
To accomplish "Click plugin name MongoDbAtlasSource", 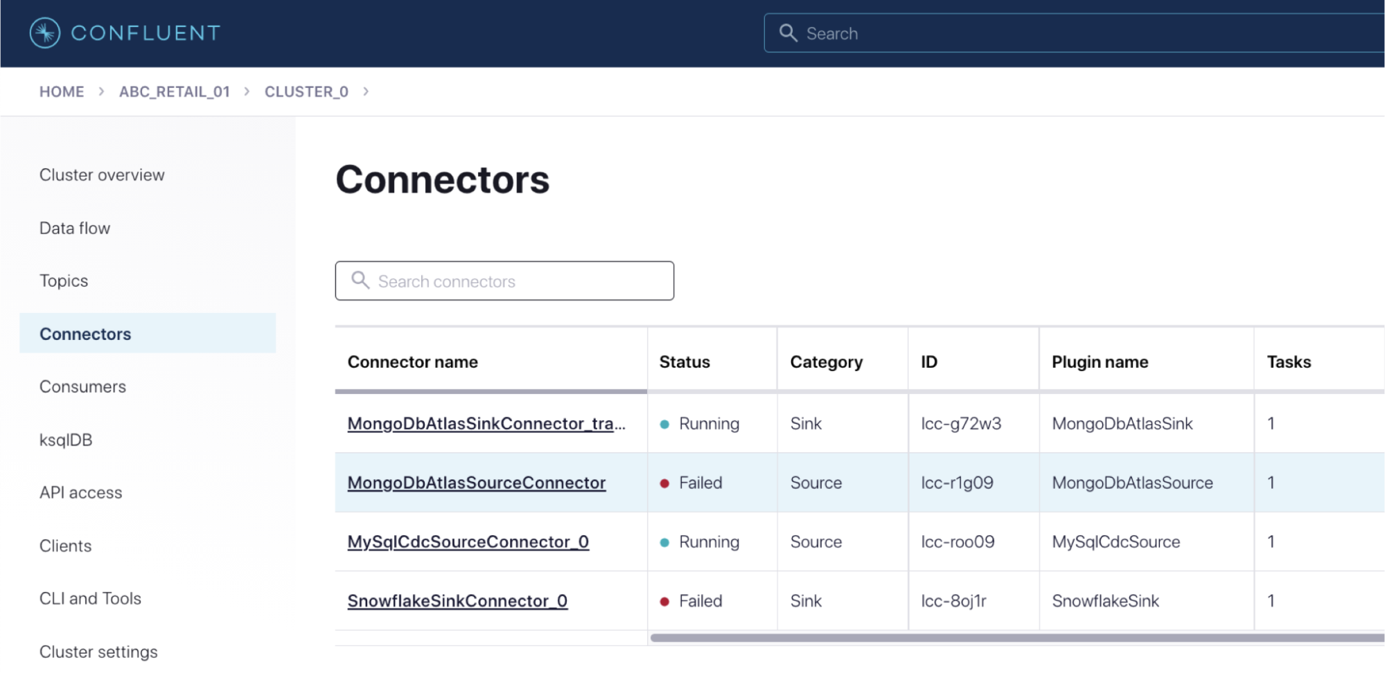I will tap(1132, 483).
